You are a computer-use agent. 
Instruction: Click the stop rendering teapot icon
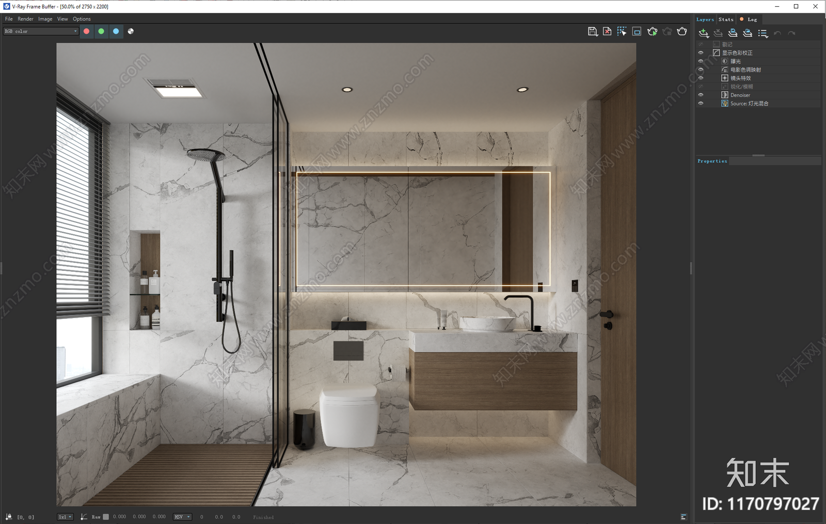[x=667, y=31]
